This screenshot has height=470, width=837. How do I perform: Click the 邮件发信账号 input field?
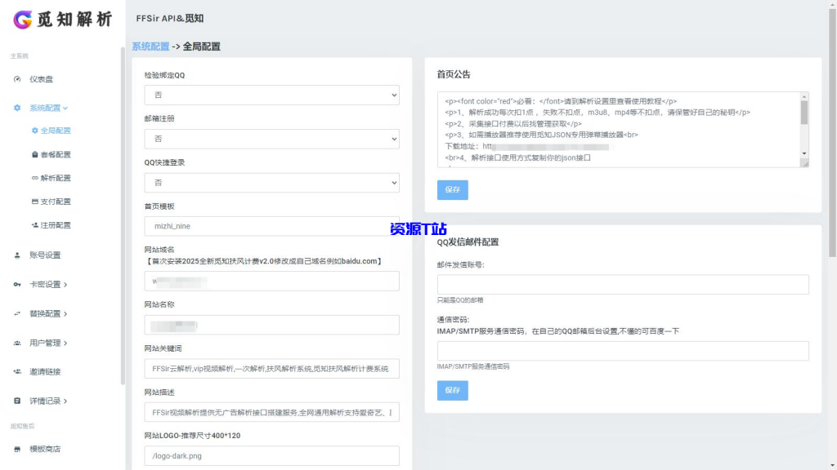(x=623, y=284)
